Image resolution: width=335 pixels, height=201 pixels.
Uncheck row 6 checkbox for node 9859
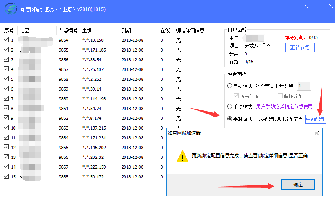[x=6, y=88]
